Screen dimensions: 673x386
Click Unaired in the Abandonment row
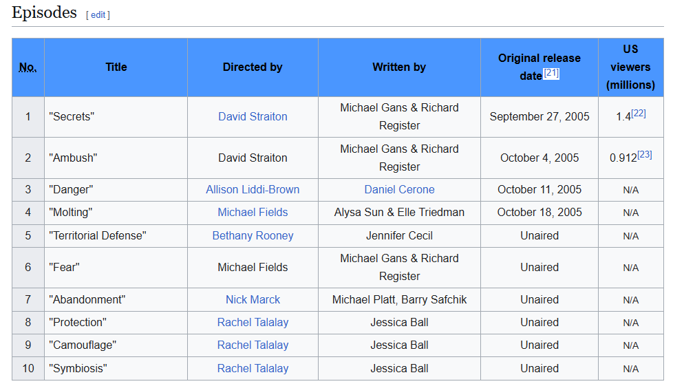pos(539,299)
